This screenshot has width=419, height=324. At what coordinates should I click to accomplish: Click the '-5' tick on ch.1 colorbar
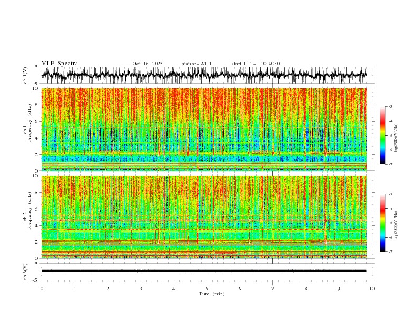(390, 136)
